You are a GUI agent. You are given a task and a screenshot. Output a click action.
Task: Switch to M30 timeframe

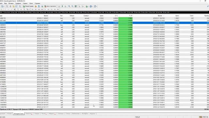tap(42, 10)
